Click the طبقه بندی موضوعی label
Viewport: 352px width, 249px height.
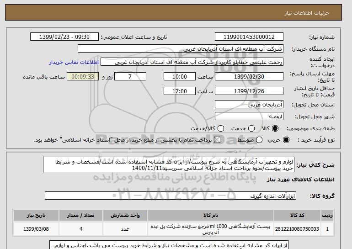[x=310, y=128]
